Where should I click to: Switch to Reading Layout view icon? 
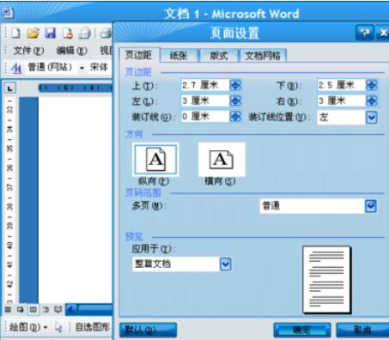[58, 310]
